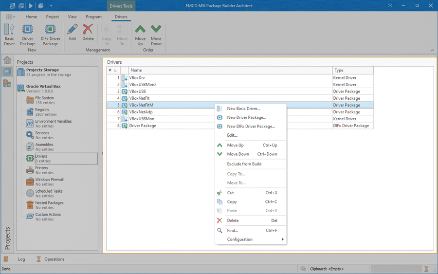Image resolution: width=438 pixels, height=274 pixels.
Task: Select Exclude from Build menu entry
Action: tap(251, 164)
